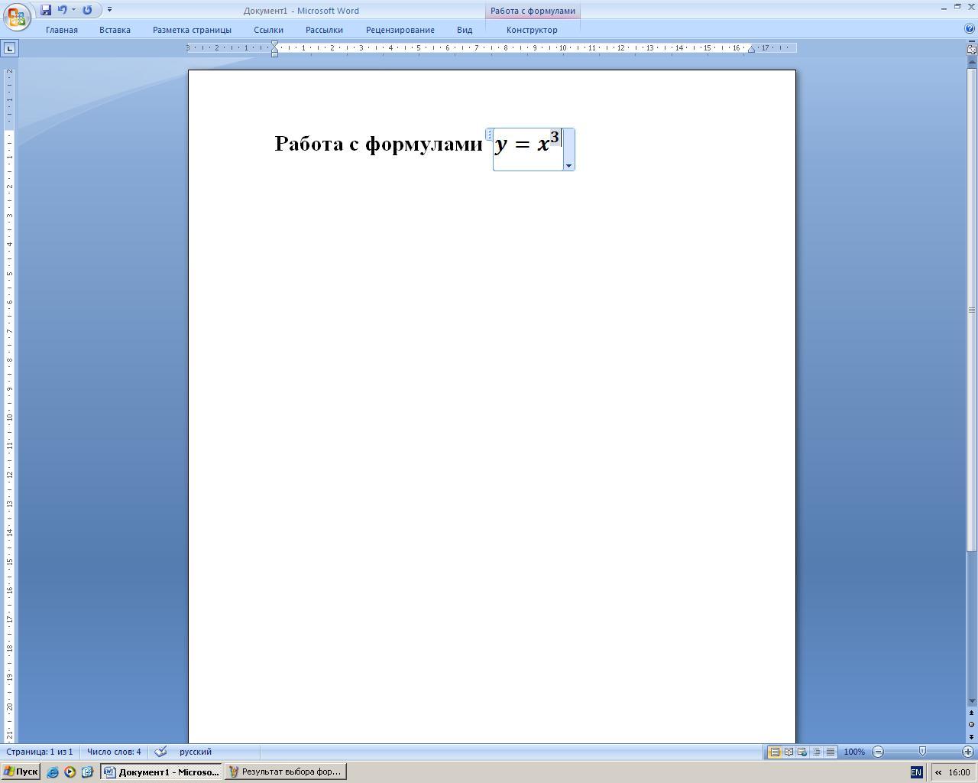Open the Customize Quick Access Toolbar dropdown

coord(109,10)
